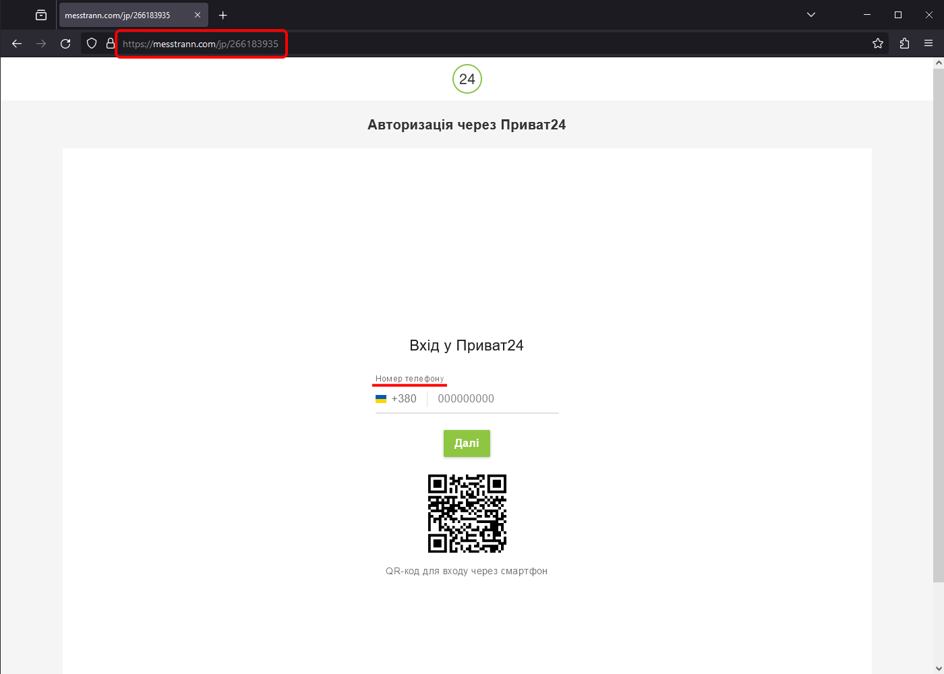Click the scrollbar up arrow
The width and height of the screenshot is (944, 674).
(x=939, y=63)
